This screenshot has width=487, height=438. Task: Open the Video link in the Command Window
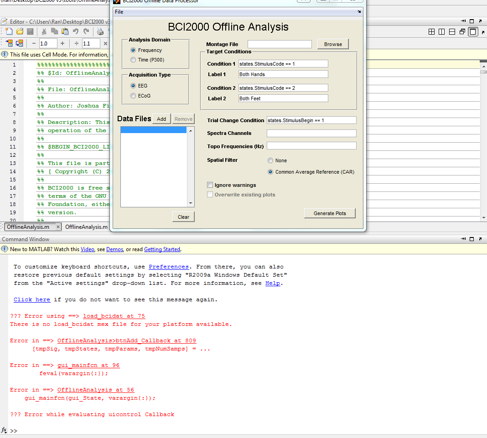click(87, 249)
